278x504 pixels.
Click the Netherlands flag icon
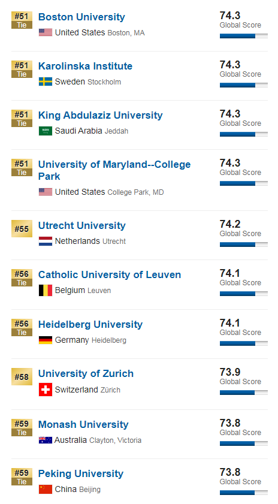(x=46, y=241)
